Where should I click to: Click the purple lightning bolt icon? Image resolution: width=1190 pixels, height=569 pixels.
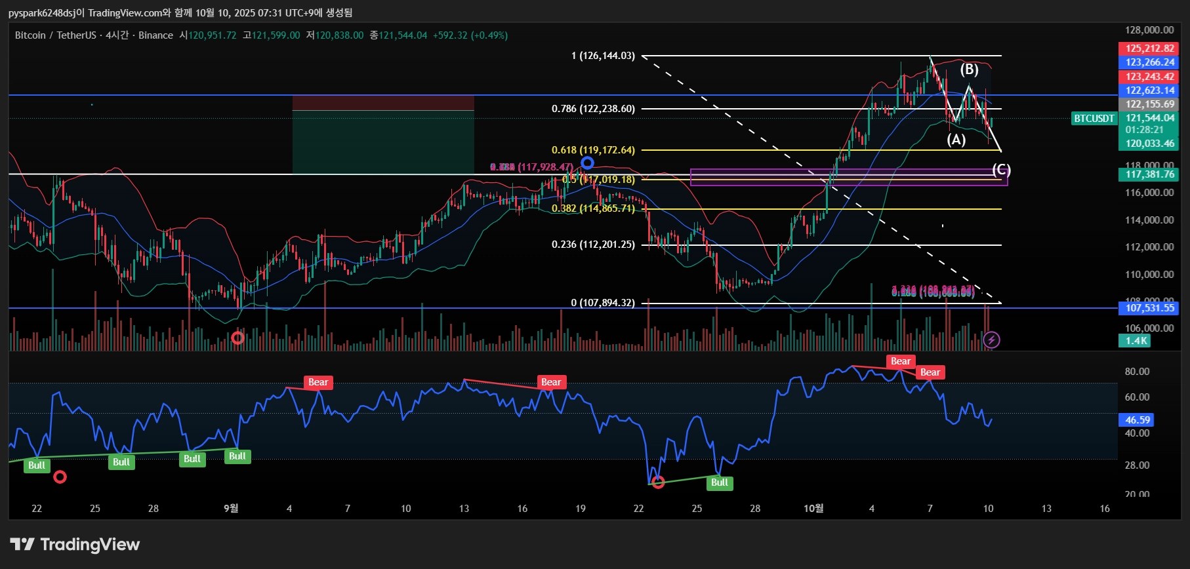pyautogui.click(x=991, y=340)
